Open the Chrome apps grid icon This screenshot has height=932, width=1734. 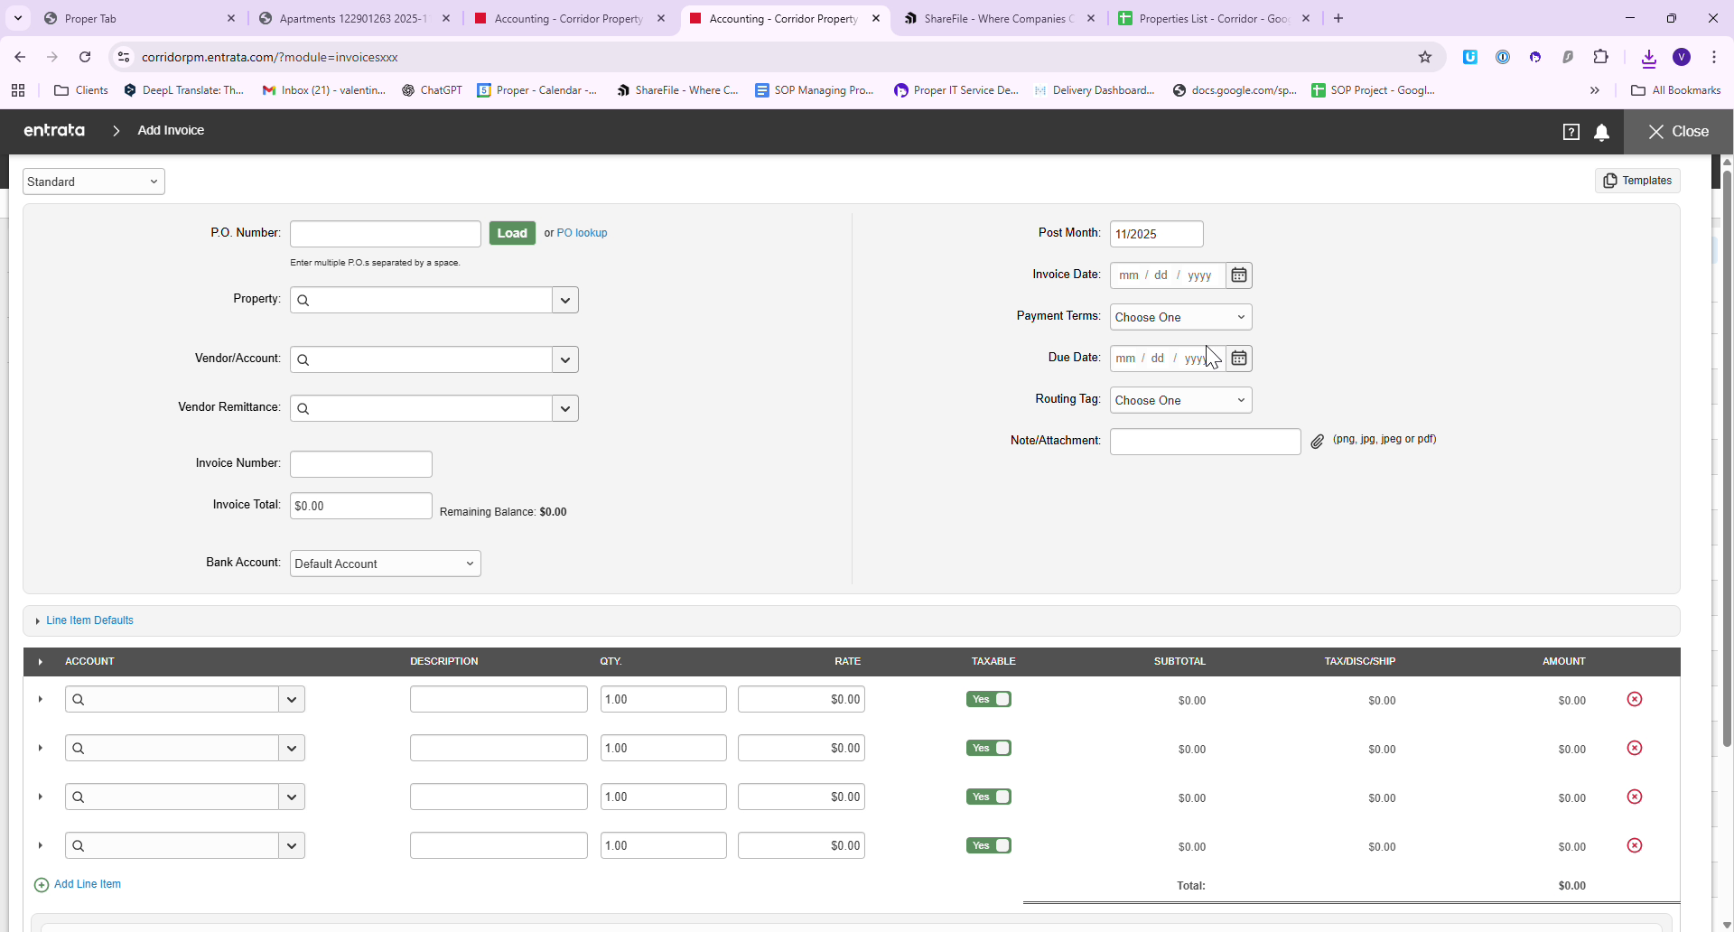pyautogui.click(x=18, y=90)
